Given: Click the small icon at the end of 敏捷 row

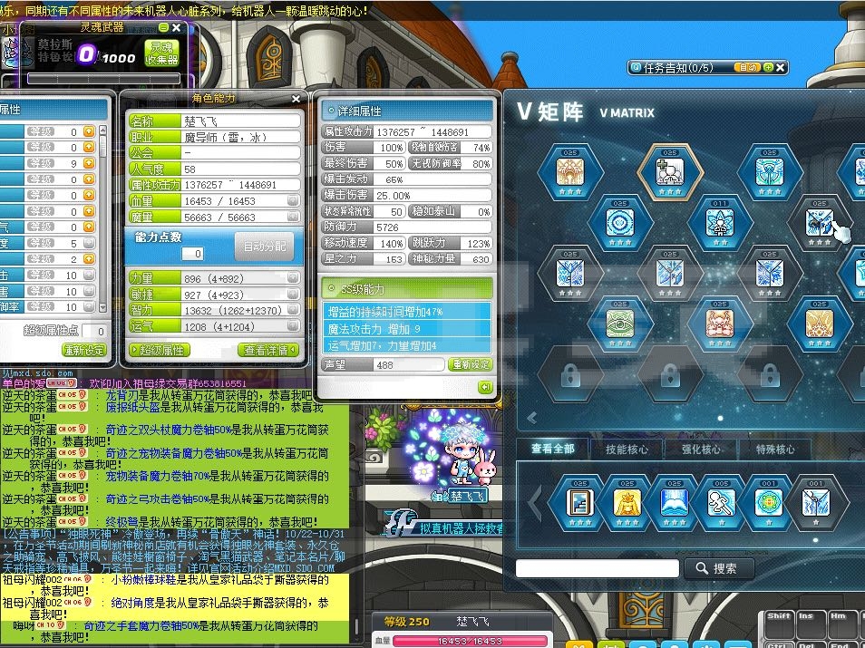Looking at the screenshot, I should coord(293,294).
